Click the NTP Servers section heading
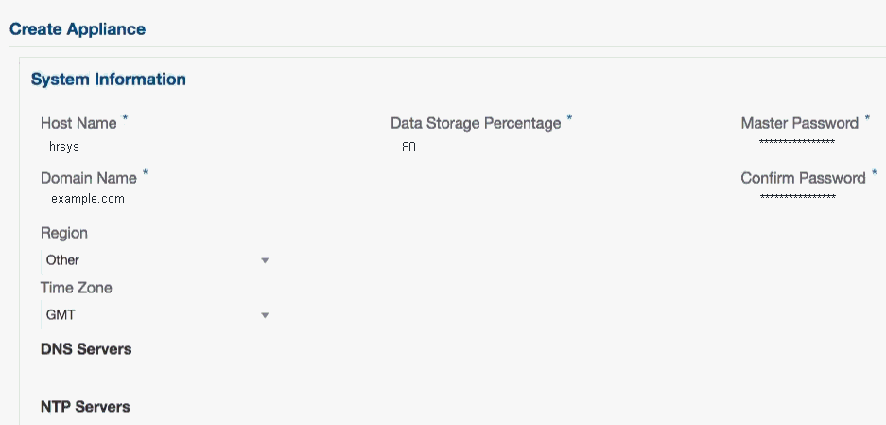This screenshot has width=886, height=425. (x=85, y=407)
